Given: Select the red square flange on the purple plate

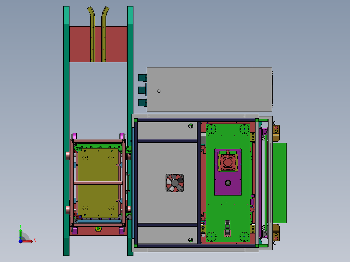Looking at the screenshot, I should pos(228,162).
